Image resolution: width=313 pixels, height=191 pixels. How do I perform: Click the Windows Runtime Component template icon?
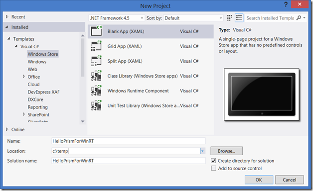[x=96, y=91]
